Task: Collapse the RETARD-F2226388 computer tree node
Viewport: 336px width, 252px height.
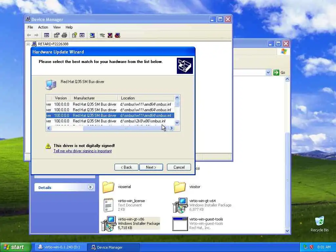Action: 28,44
